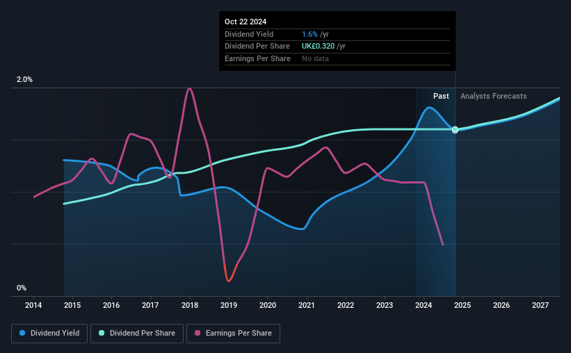The image size is (571, 353).
Task: Click 'Dividend Yield' row label in tooltip
Action: point(249,34)
